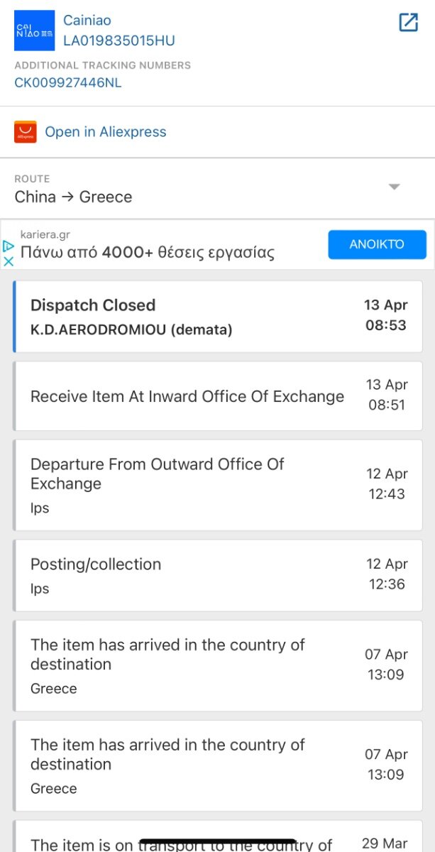Tap first arrived in destination country event

(x=218, y=665)
